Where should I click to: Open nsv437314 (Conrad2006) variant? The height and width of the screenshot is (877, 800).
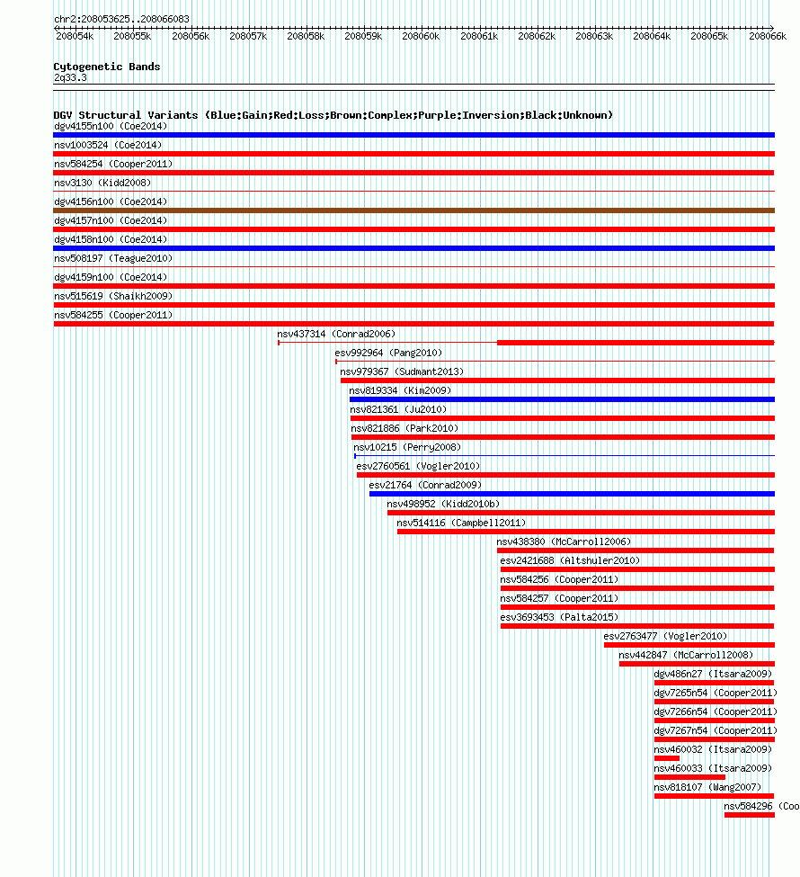coord(336,334)
